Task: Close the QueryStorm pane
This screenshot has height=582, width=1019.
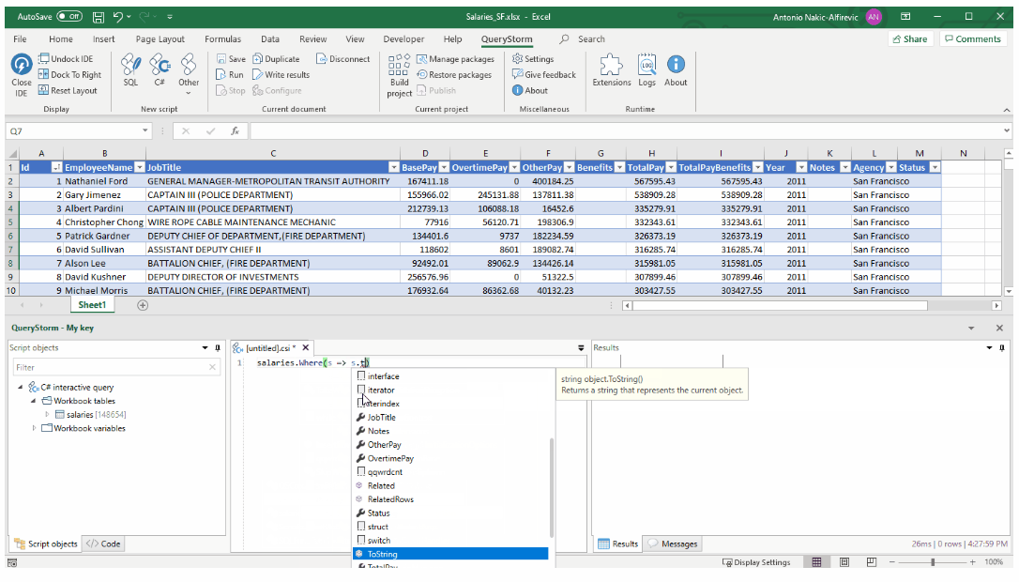Action: (999, 328)
